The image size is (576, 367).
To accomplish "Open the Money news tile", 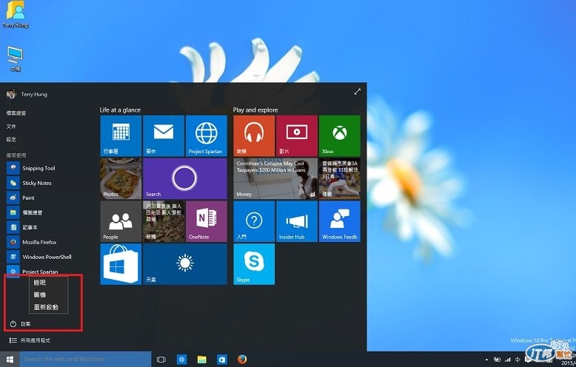I will pyautogui.click(x=275, y=179).
